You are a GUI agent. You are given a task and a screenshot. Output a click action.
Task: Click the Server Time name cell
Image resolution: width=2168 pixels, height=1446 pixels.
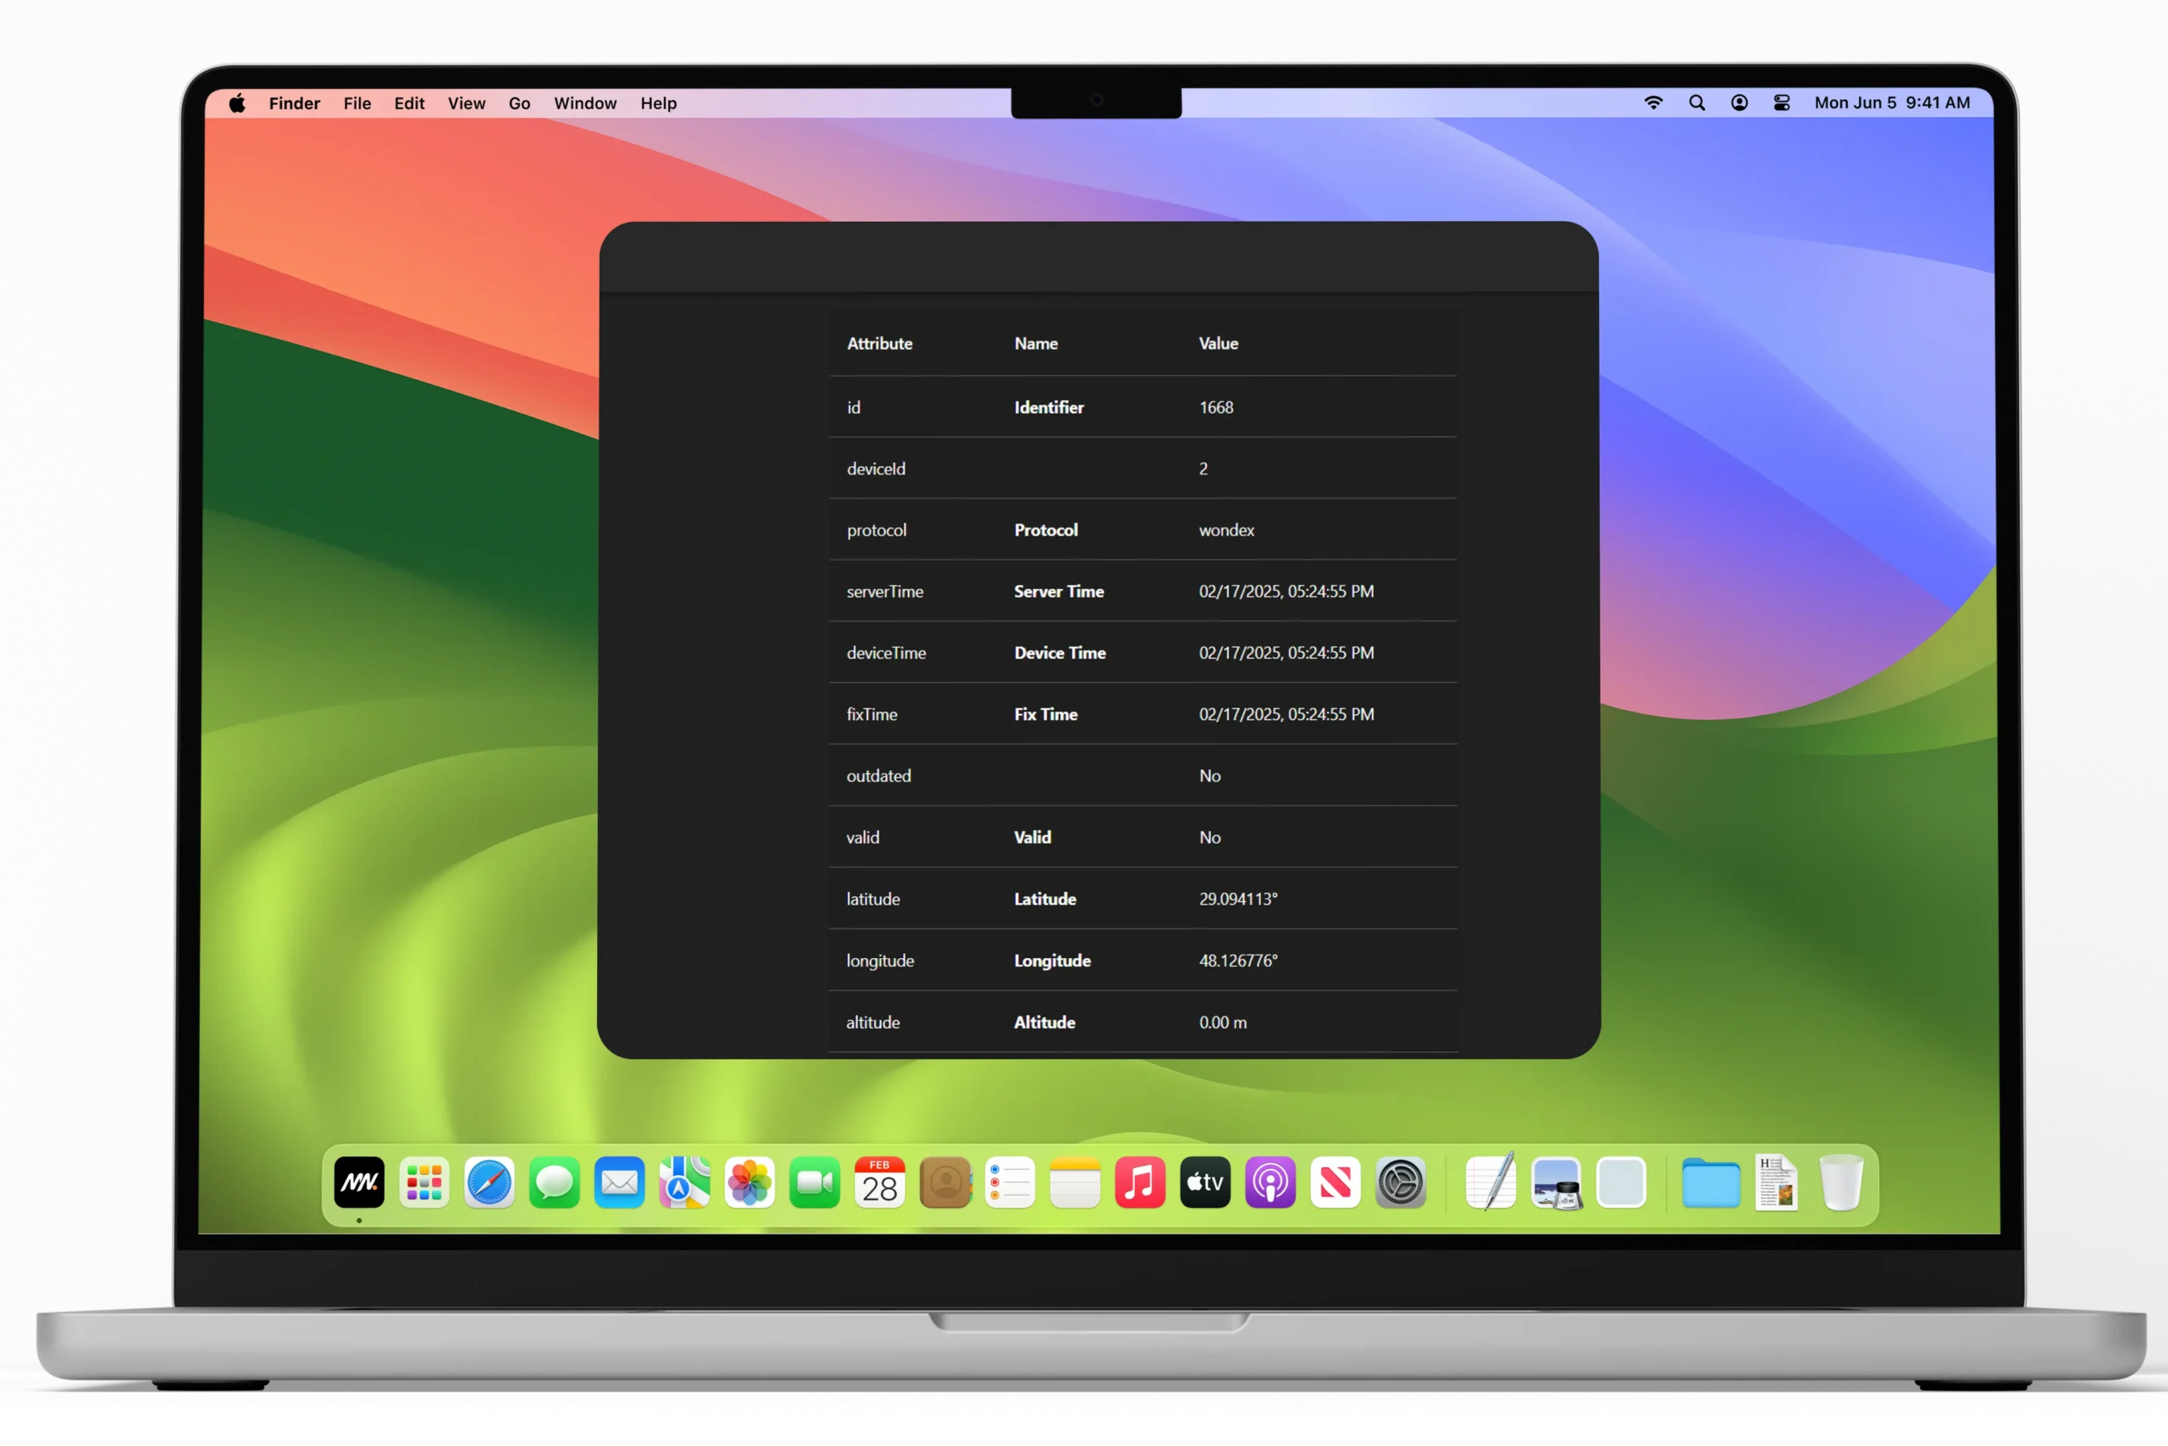point(1059,591)
